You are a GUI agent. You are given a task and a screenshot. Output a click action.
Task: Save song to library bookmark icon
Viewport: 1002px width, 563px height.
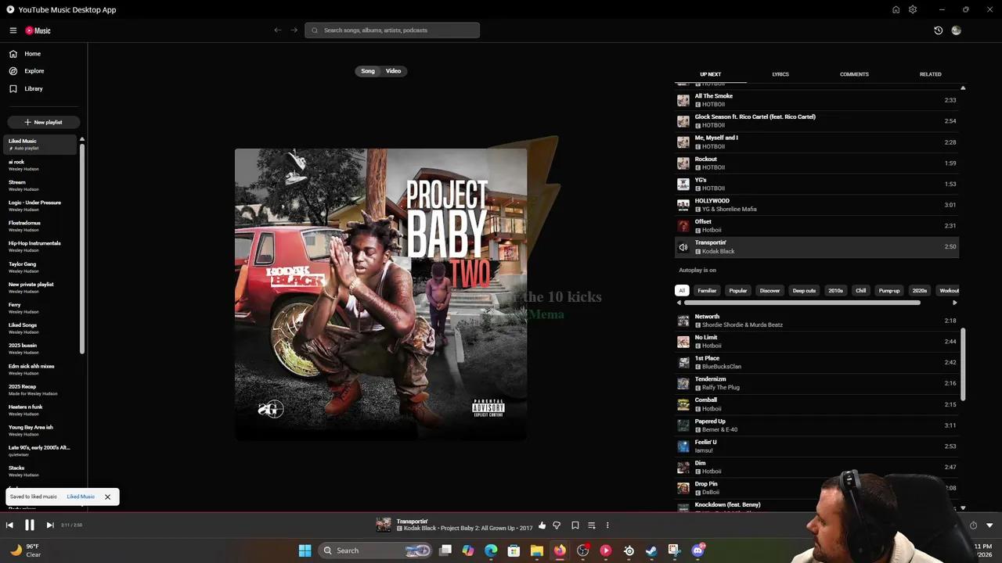pyautogui.click(x=575, y=525)
